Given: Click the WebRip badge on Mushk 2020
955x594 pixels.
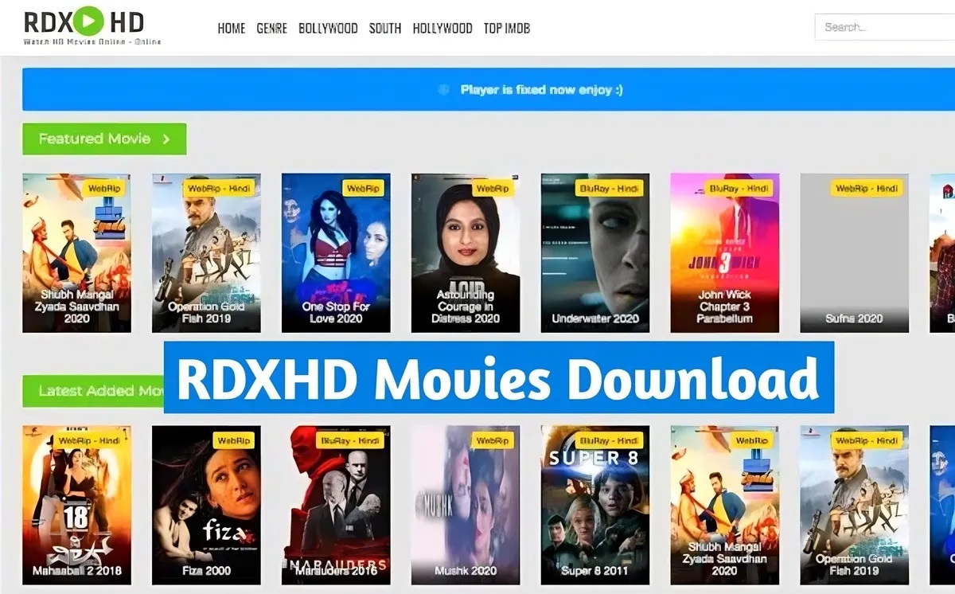Looking at the screenshot, I should pos(493,441).
